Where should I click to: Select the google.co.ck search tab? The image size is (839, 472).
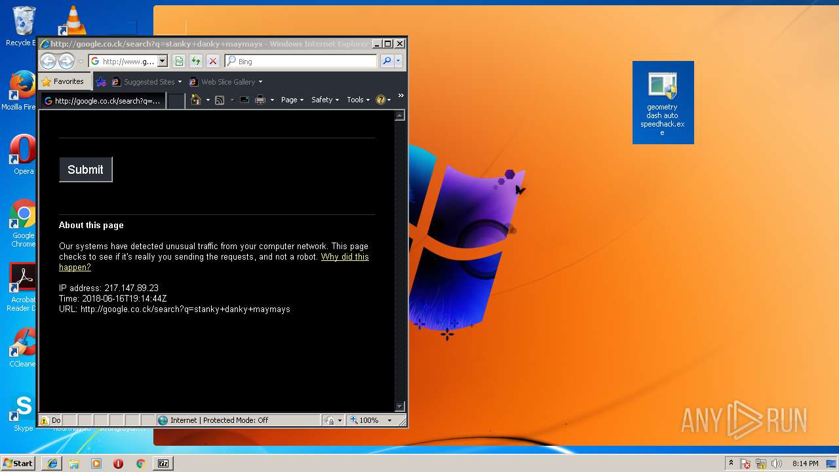[103, 101]
